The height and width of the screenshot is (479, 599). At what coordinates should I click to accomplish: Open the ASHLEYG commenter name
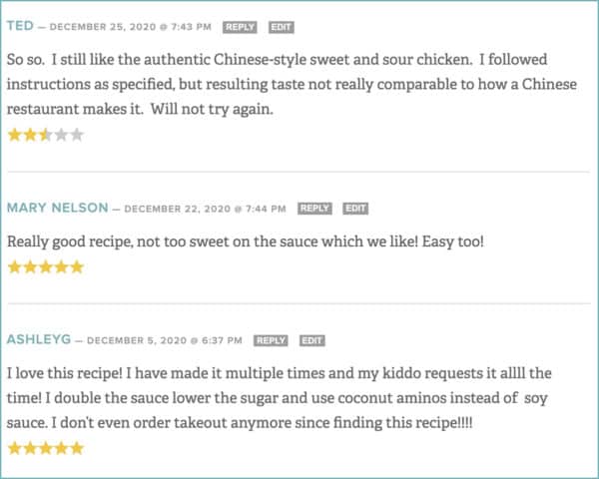[x=39, y=340]
